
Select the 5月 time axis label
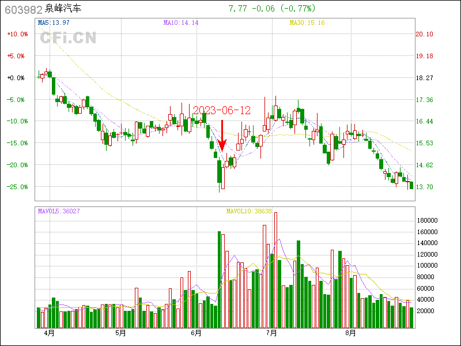(120, 333)
